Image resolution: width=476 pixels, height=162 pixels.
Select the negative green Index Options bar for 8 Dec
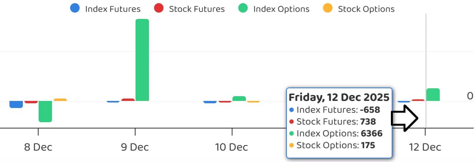(45, 112)
